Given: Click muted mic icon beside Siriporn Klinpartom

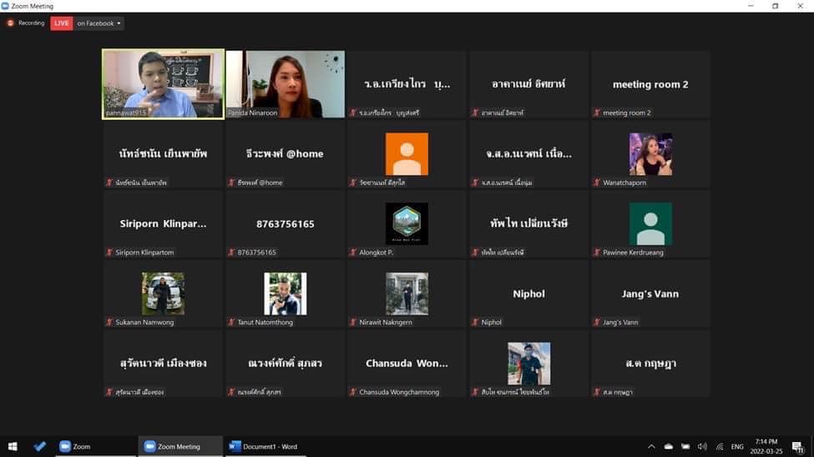Looking at the screenshot, I should 109,252.
